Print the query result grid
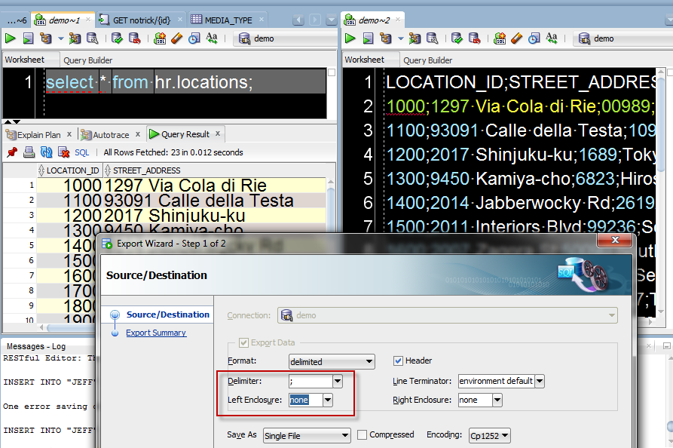 click(29, 152)
